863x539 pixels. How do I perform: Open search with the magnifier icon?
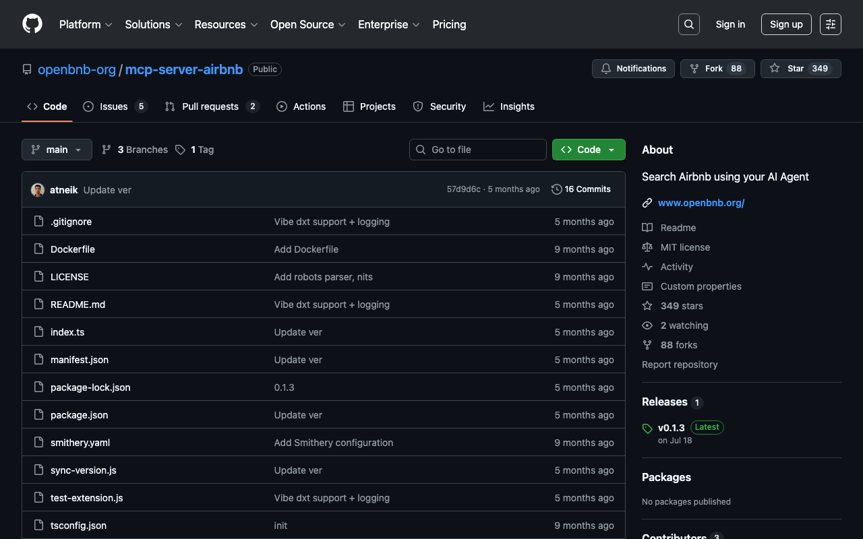688,24
